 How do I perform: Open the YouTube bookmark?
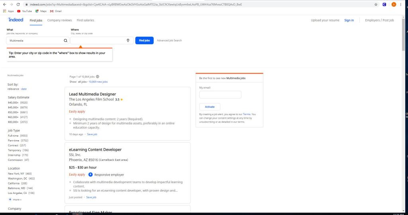pyautogui.click(x=24, y=11)
